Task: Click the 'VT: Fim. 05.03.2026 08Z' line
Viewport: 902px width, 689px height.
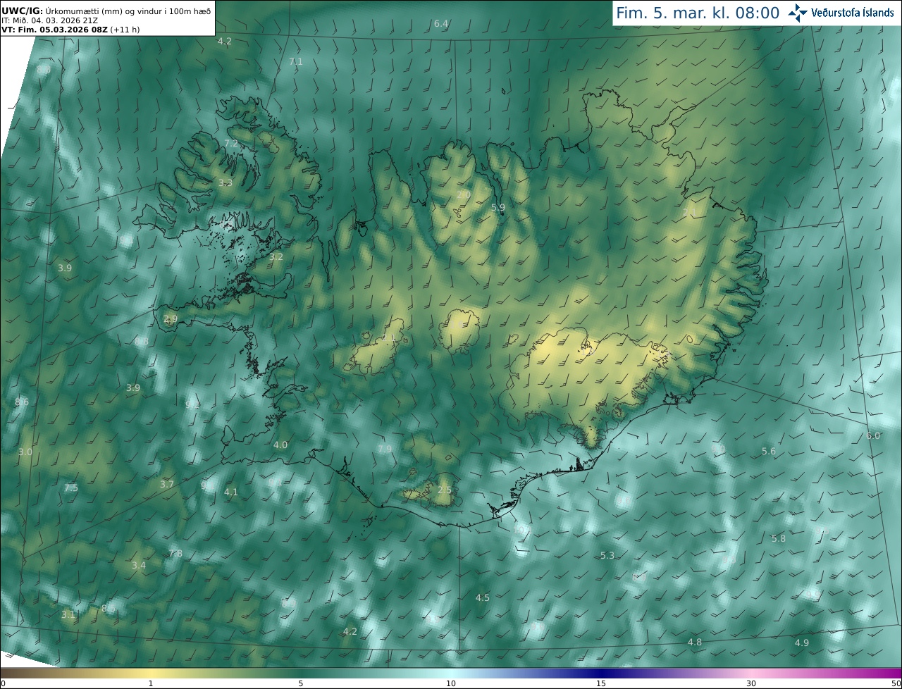Action: tap(70, 30)
